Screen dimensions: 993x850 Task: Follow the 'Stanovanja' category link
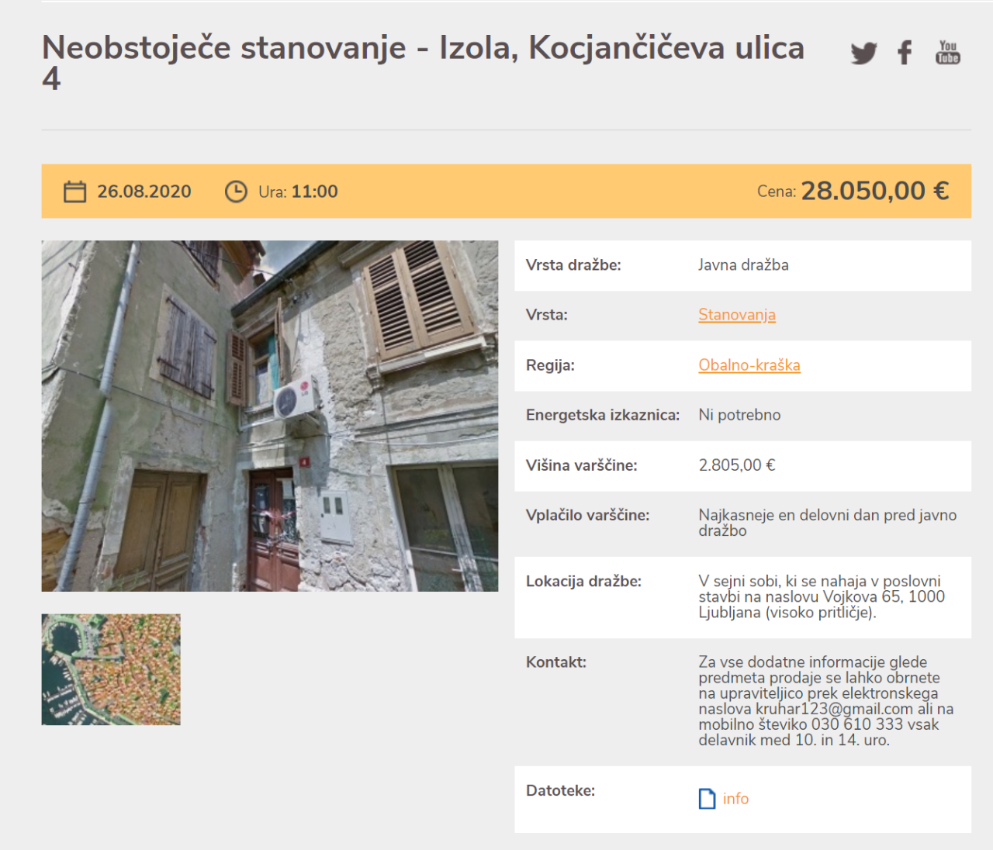click(736, 315)
